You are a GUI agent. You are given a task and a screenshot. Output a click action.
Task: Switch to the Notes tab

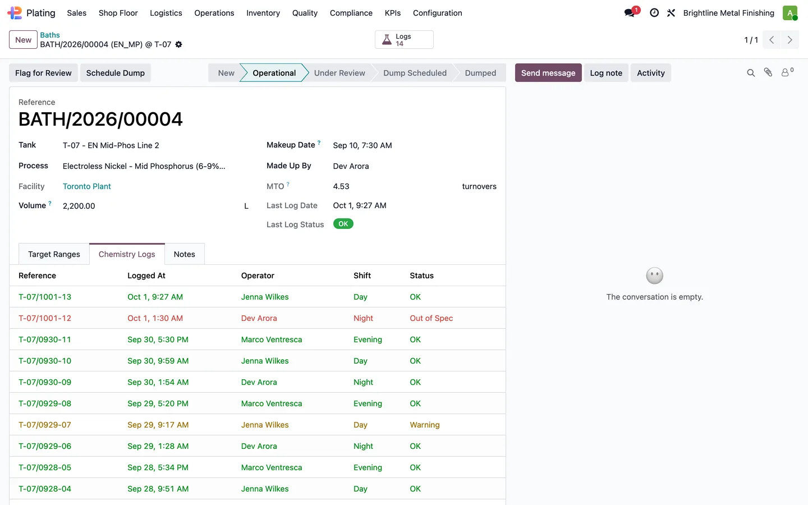coord(185,254)
